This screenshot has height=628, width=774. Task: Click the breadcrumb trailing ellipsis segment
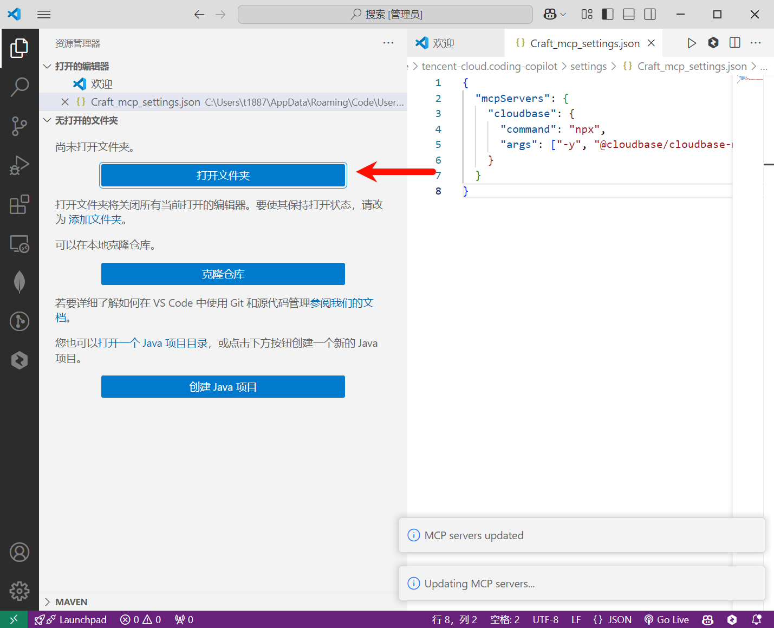764,66
